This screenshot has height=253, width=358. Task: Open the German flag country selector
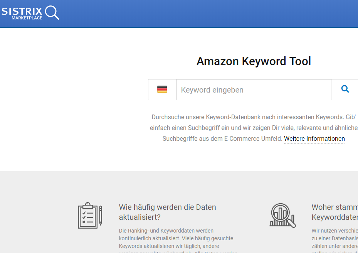162,90
